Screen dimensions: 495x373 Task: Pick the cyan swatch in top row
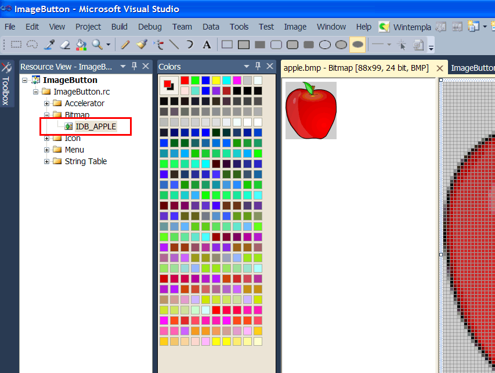(226, 80)
